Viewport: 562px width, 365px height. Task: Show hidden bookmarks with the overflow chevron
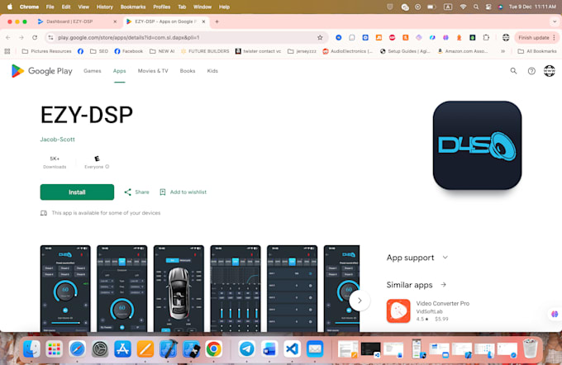(x=502, y=51)
